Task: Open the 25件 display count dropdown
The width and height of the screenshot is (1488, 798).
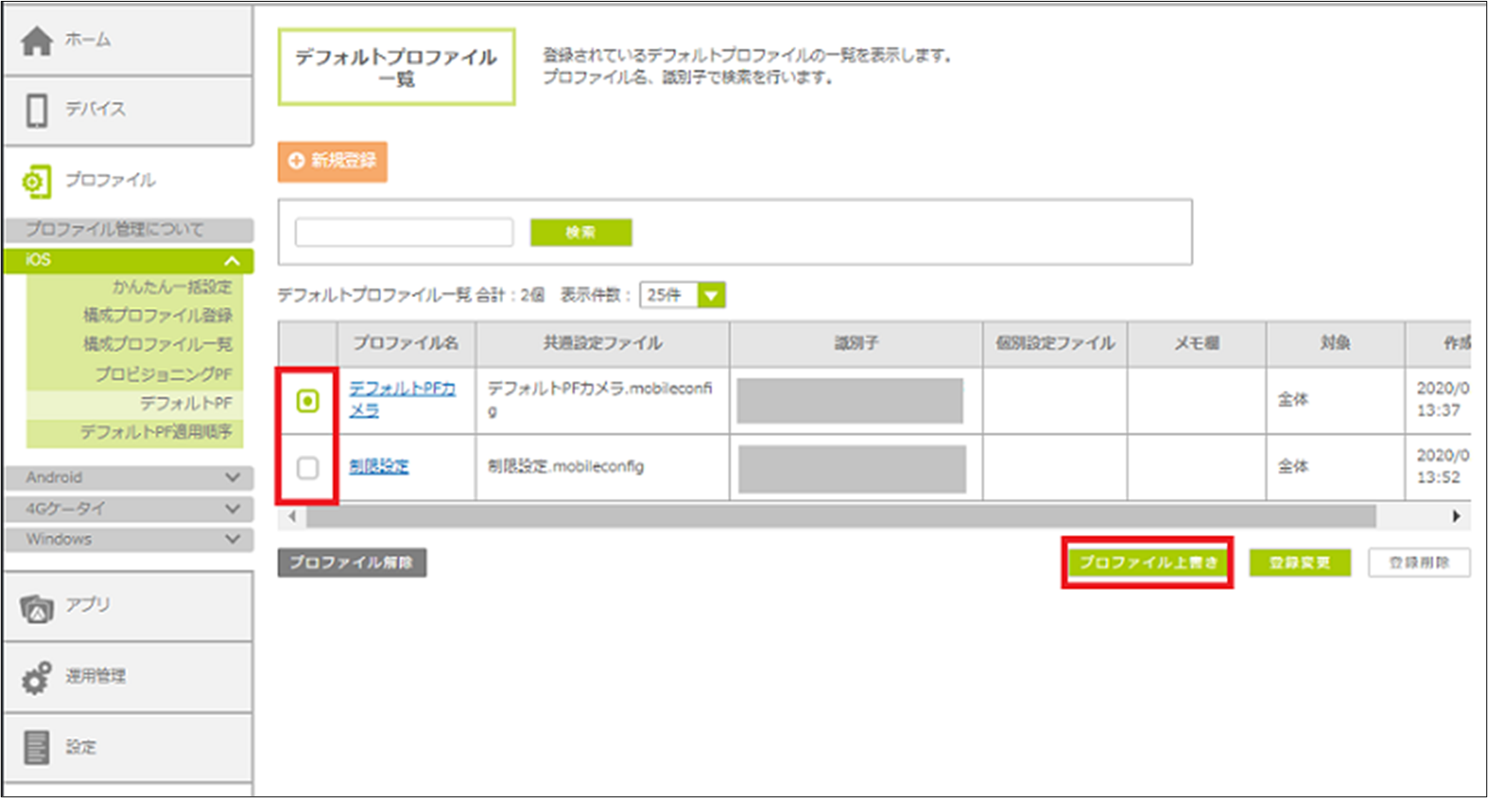Action: click(x=710, y=295)
